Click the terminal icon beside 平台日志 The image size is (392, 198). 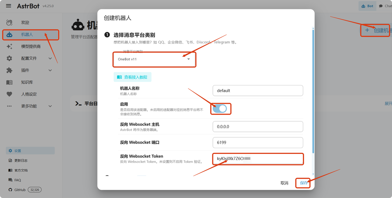pyautogui.click(x=78, y=104)
